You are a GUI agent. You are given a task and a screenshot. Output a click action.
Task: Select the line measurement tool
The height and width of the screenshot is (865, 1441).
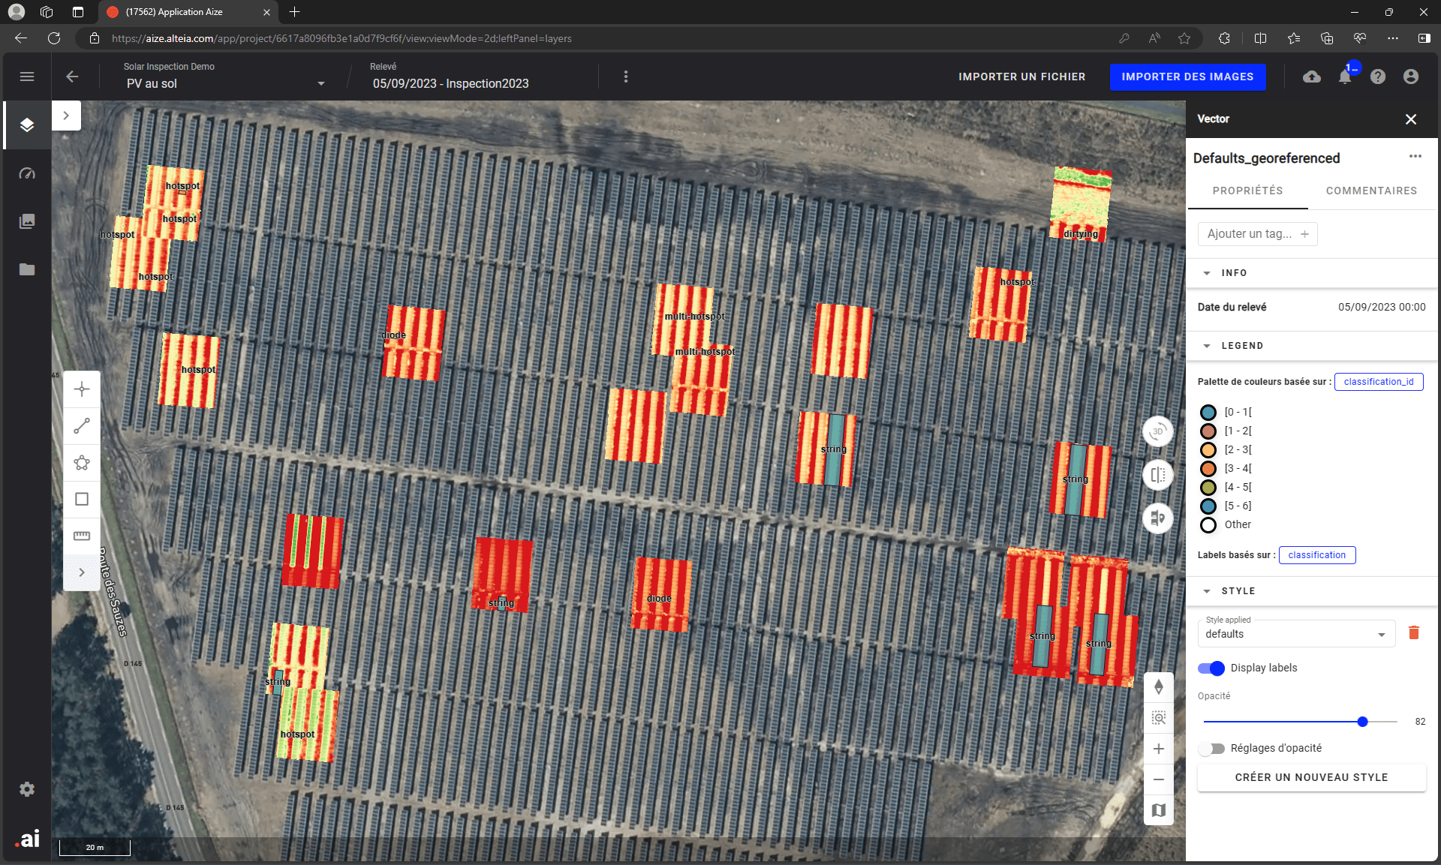coord(82,426)
